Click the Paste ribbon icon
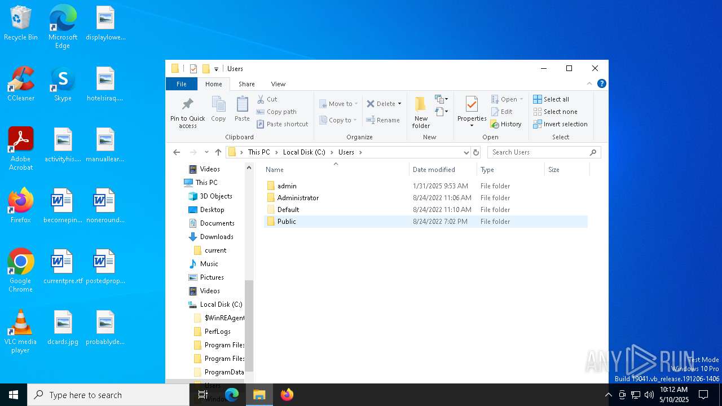Viewport: 722px width, 406px height. (x=242, y=109)
